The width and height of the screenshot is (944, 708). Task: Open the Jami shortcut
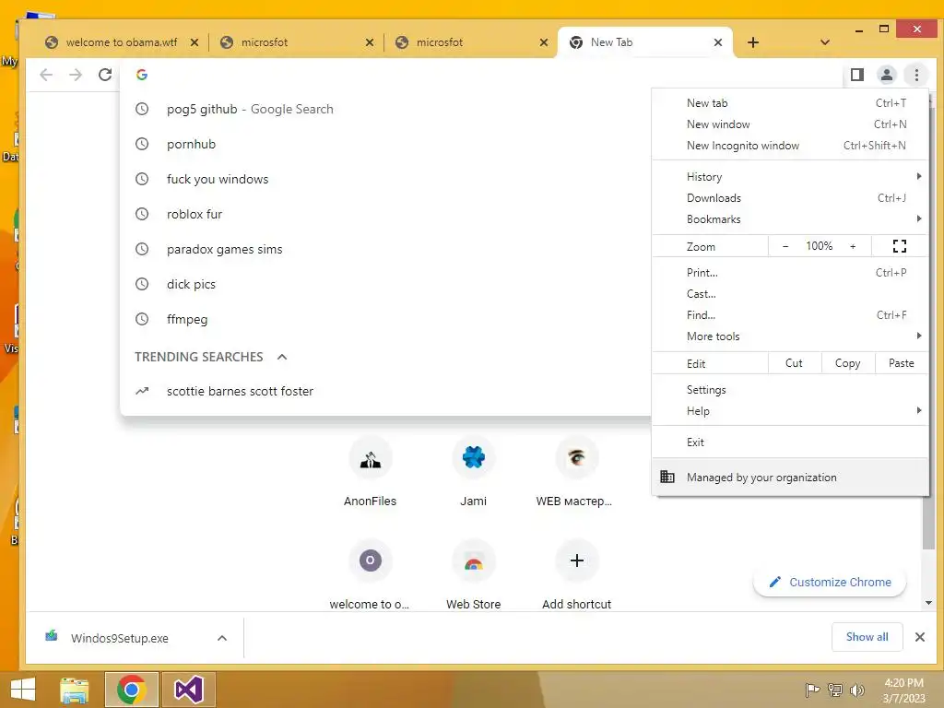point(473,472)
